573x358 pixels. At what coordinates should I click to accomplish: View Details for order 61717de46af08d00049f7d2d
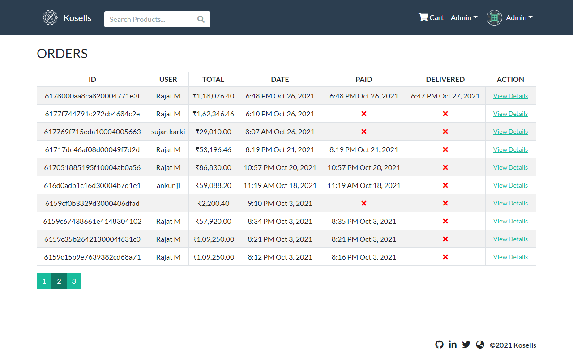pos(510,149)
